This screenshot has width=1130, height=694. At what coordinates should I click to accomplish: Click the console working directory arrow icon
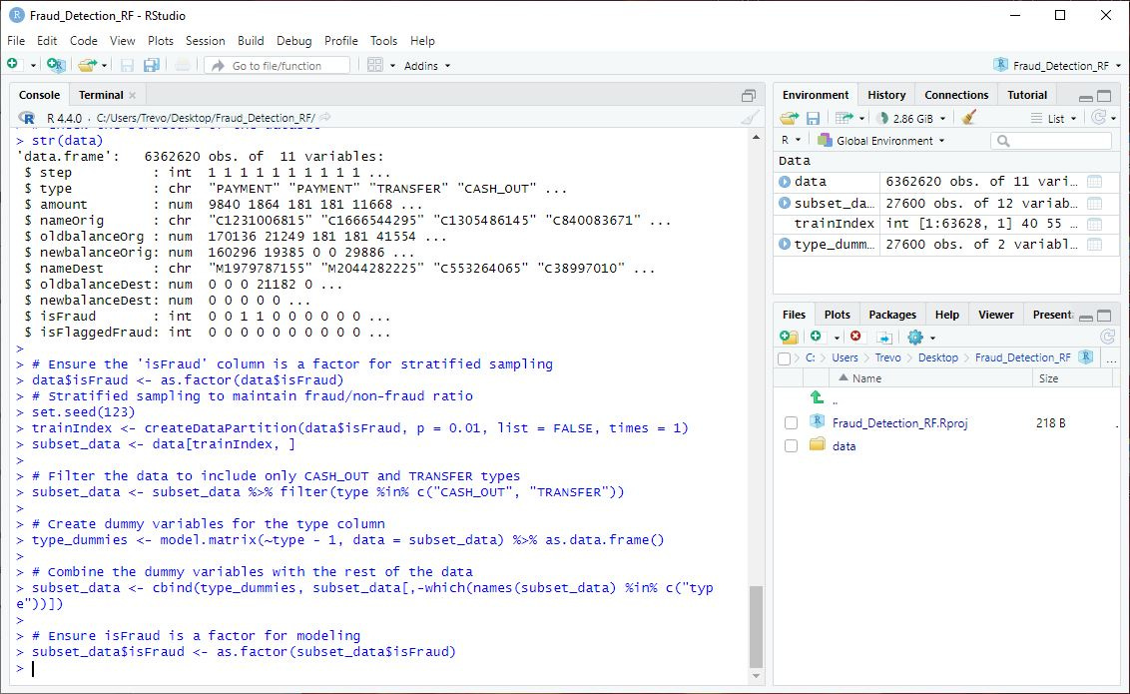pyautogui.click(x=325, y=117)
